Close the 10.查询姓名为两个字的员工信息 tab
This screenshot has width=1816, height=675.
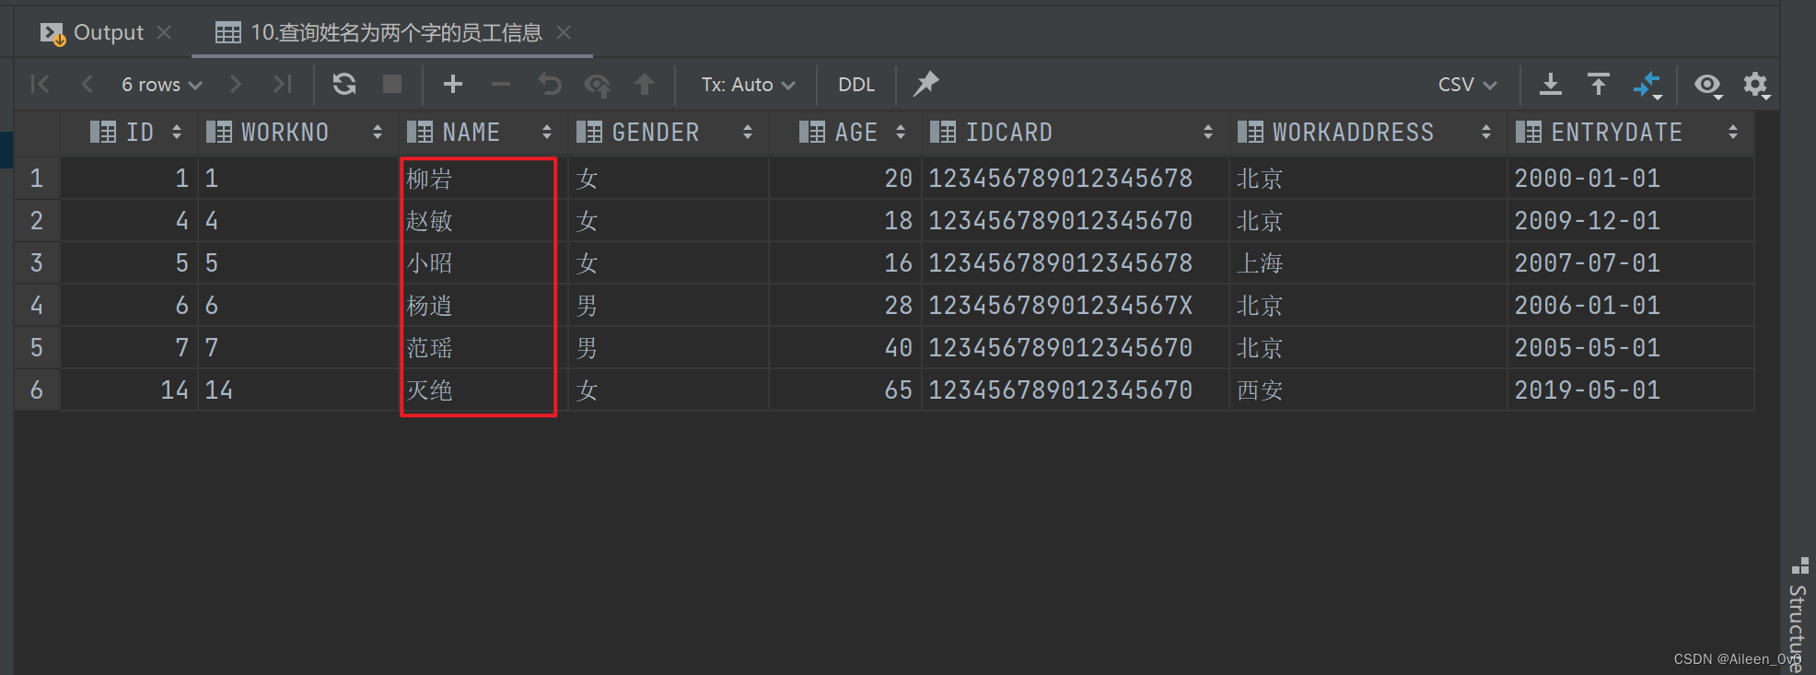pyautogui.click(x=564, y=32)
